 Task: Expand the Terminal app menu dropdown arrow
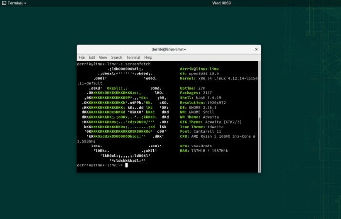25,3
